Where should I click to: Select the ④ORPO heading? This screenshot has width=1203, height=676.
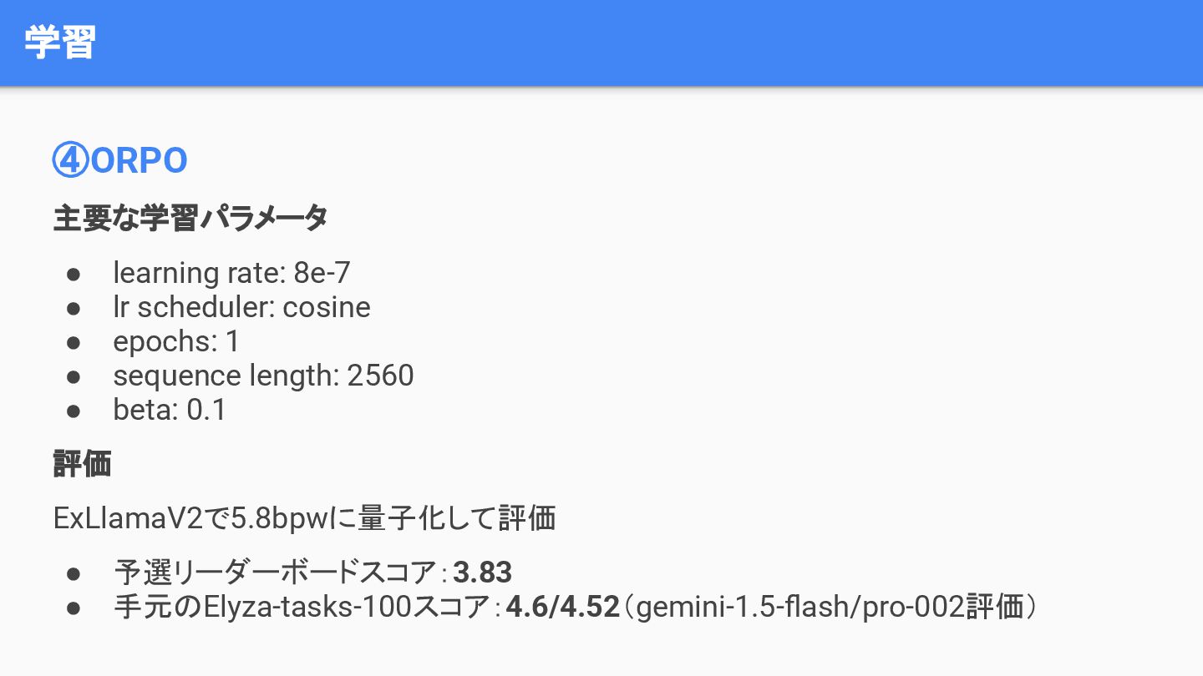pyautogui.click(x=120, y=160)
